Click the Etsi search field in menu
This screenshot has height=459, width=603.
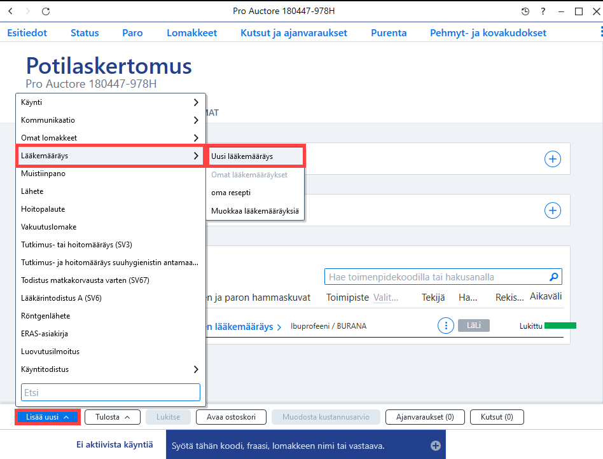[x=111, y=392]
